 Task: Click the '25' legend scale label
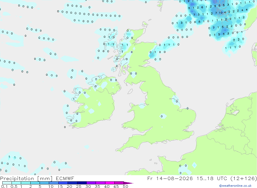pyautogui.click(x=79, y=186)
